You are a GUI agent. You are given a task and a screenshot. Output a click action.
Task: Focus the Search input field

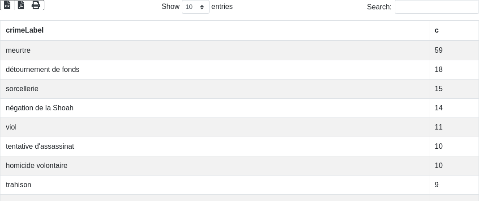[436, 7]
